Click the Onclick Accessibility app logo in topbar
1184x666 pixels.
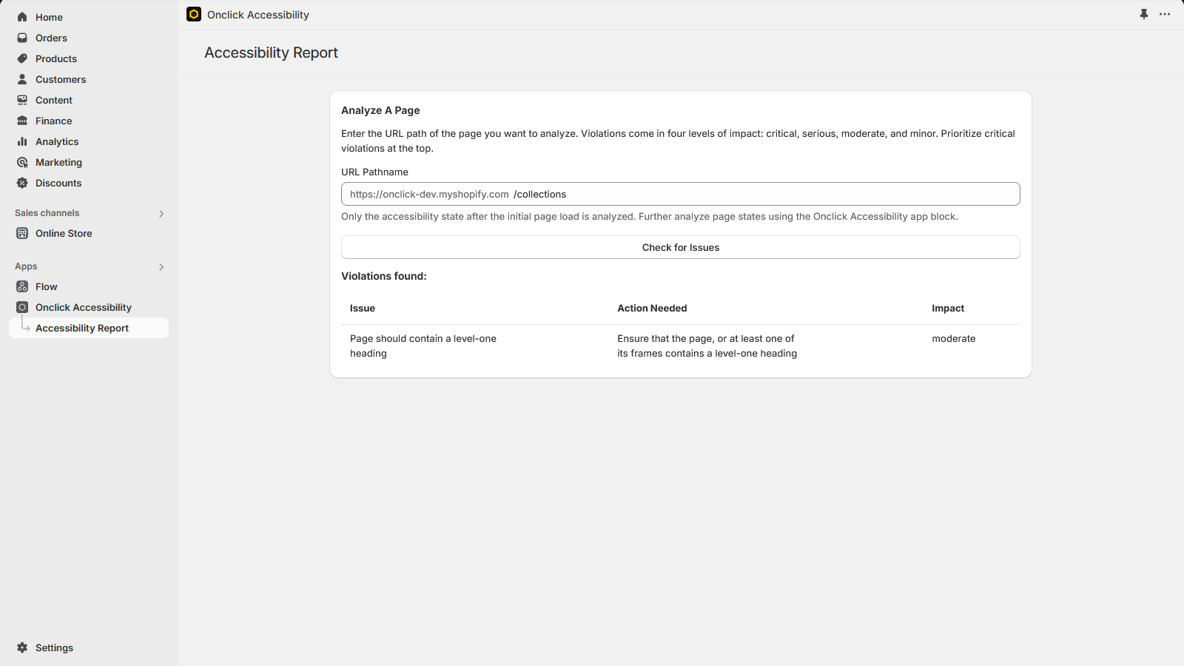coord(193,14)
